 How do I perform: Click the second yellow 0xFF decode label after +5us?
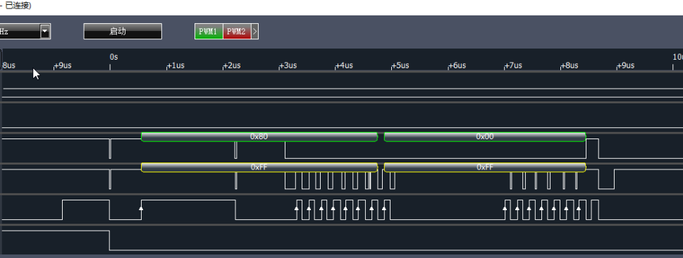coord(485,167)
